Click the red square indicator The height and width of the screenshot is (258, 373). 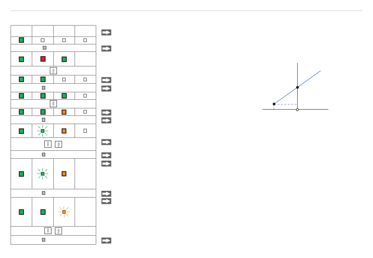(43, 59)
